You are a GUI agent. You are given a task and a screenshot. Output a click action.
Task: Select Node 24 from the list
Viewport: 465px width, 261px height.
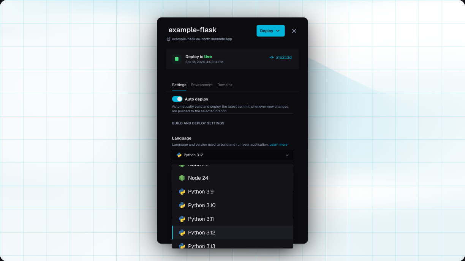click(232, 178)
